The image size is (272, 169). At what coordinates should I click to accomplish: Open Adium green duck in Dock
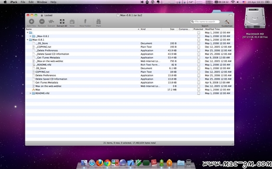coord(162,163)
